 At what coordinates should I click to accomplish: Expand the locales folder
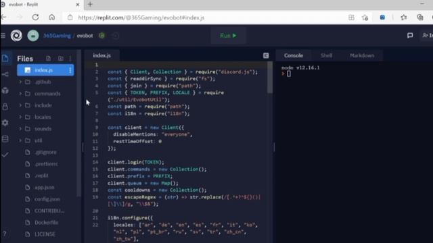click(20, 117)
